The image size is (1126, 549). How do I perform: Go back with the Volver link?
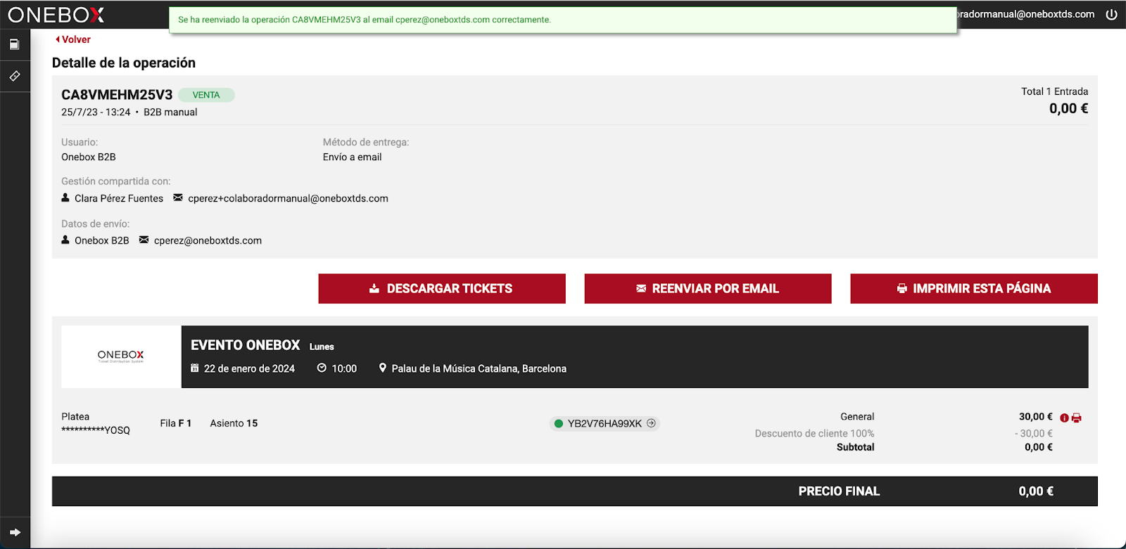pos(73,39)
